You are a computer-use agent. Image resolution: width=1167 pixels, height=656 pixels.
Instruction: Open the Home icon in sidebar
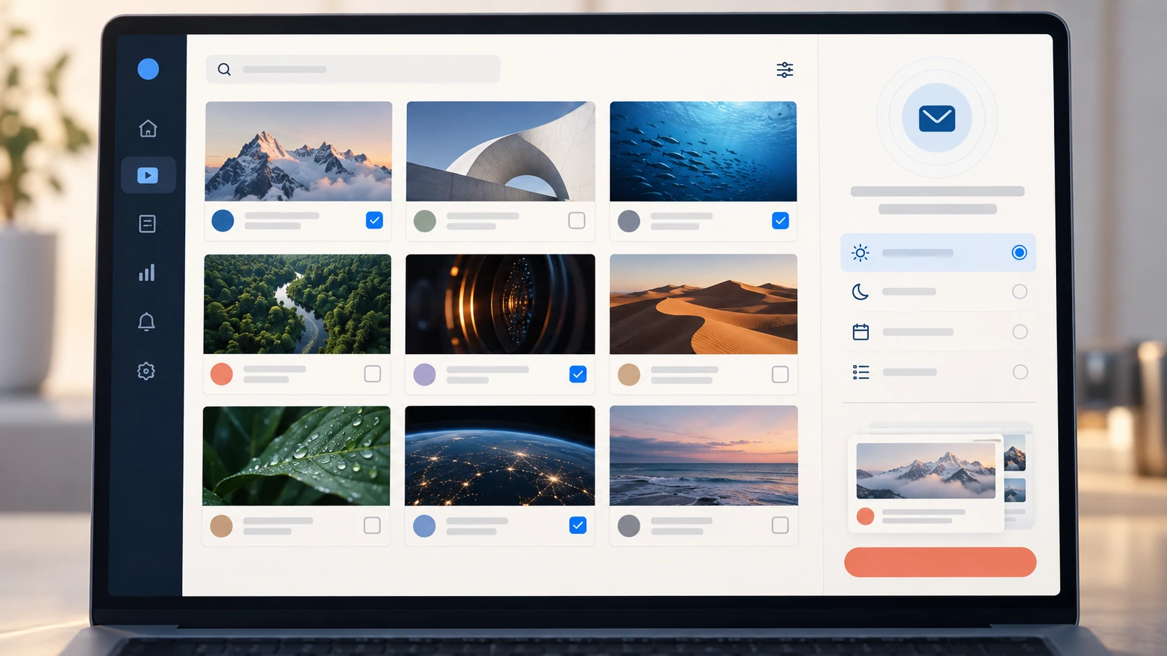[148, 128]
